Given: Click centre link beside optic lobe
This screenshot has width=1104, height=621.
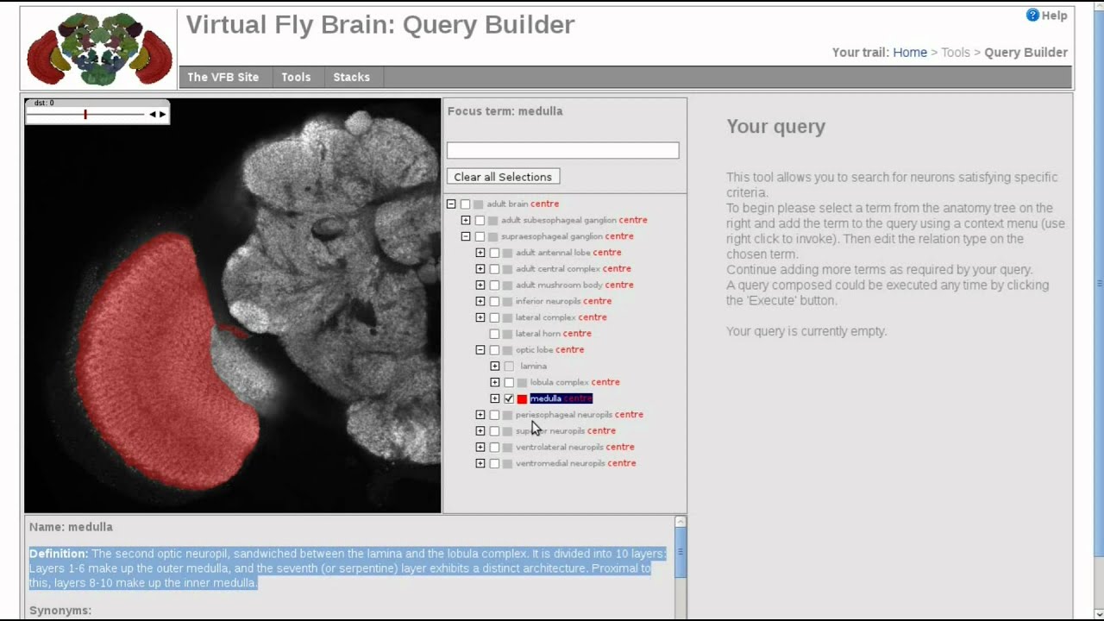Looking at the screenshot, I should coord(569,350).
